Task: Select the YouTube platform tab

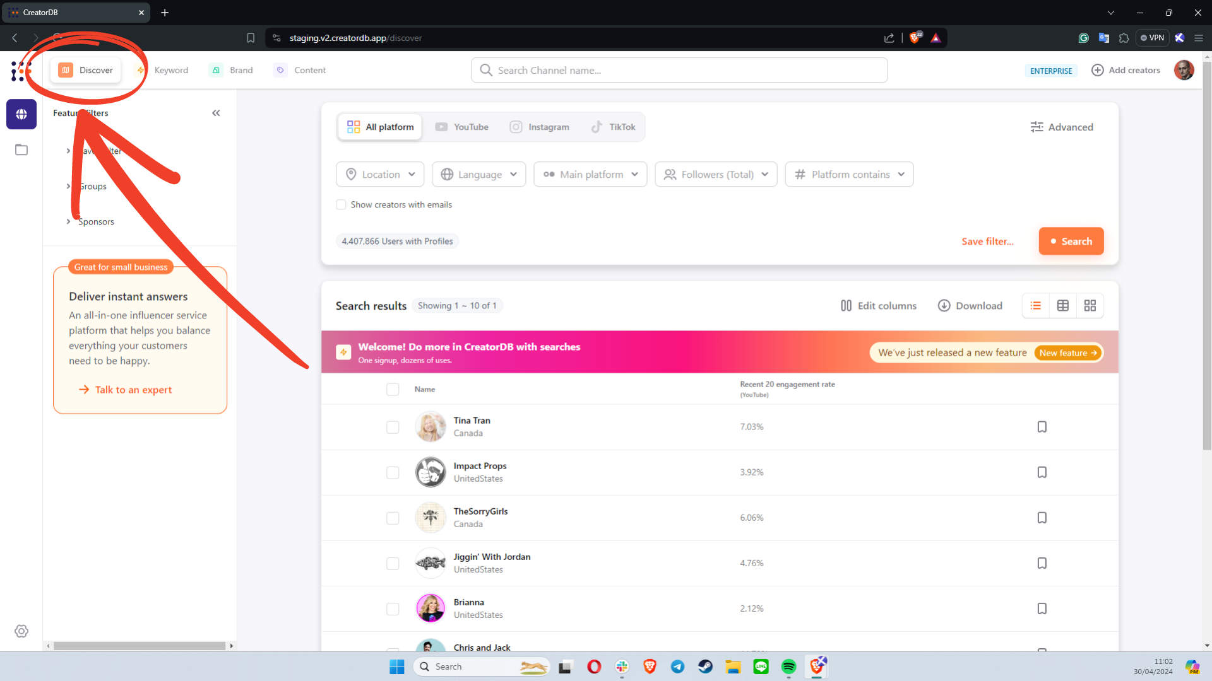Action: point(461,127)
